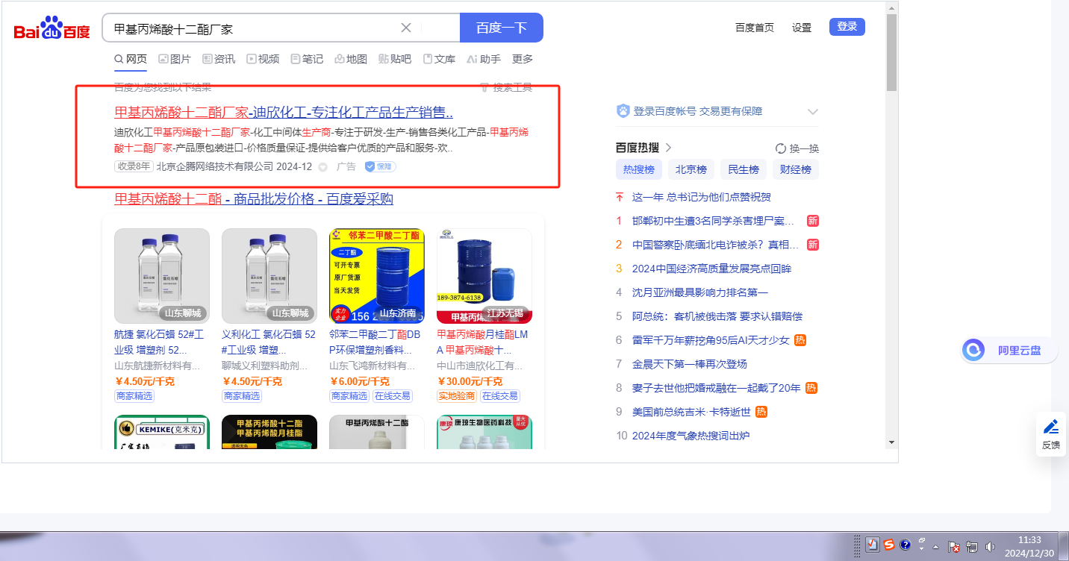
Task: Open the volume speaker tray icon
Action: [x=991, y=547]
